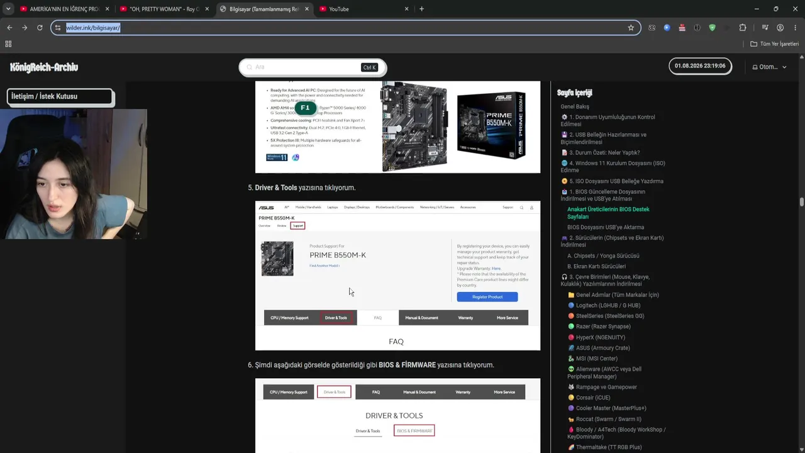The image size is (805, 453).
Task: Click the green shield extension icon
Action: [712, 28]
